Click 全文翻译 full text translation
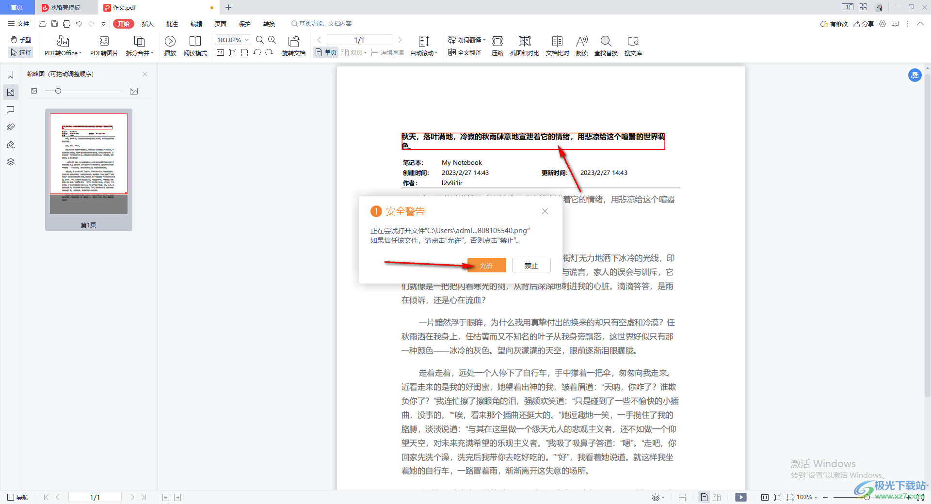931x504 pixels. (465, 52)
